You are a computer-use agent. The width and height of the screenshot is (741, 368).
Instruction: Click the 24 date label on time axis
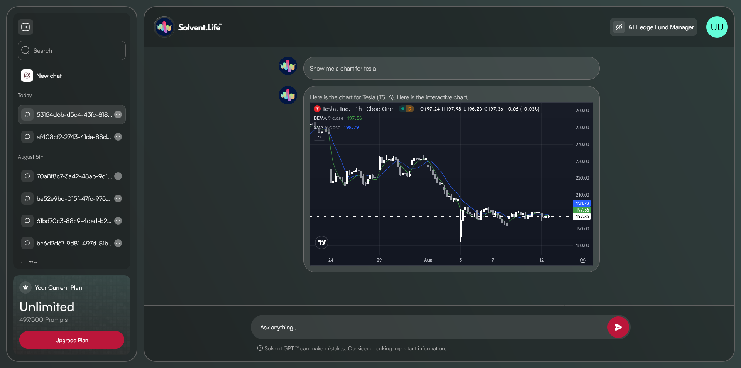(x=331, y=260)
